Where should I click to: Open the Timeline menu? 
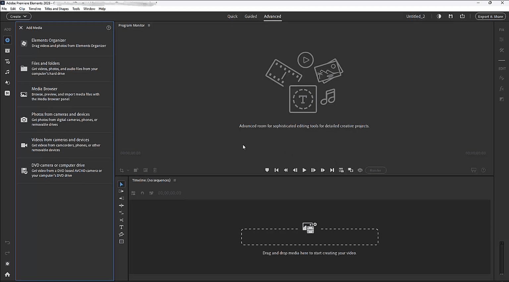(x=35, y=9)
